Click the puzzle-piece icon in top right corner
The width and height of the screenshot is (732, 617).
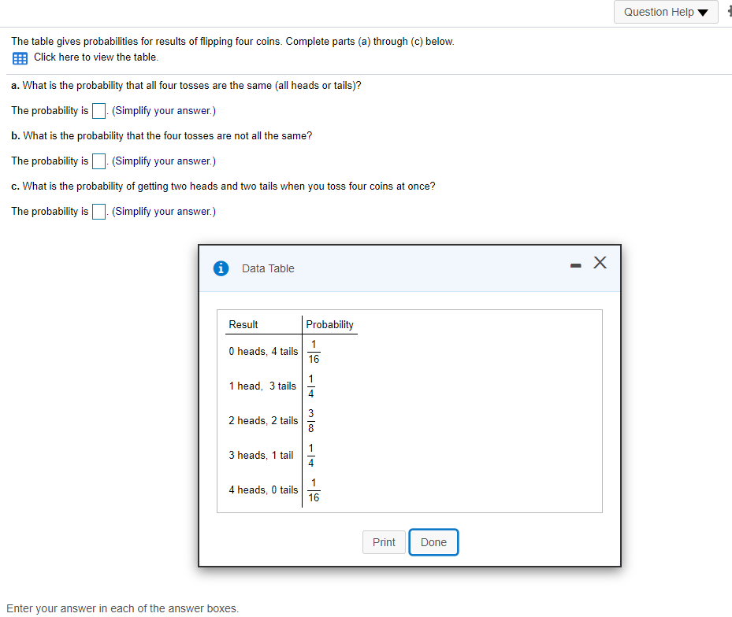click(x=729, y=12)
